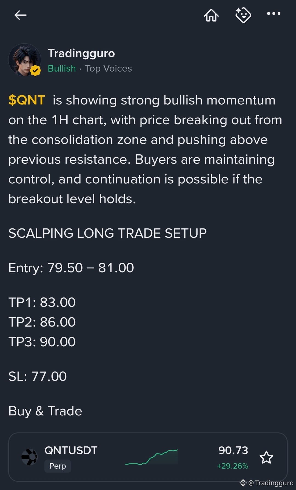Open the home icon in header
This screenshot has height=490, width=296.
pyautogui.click(x=211, y=15)
